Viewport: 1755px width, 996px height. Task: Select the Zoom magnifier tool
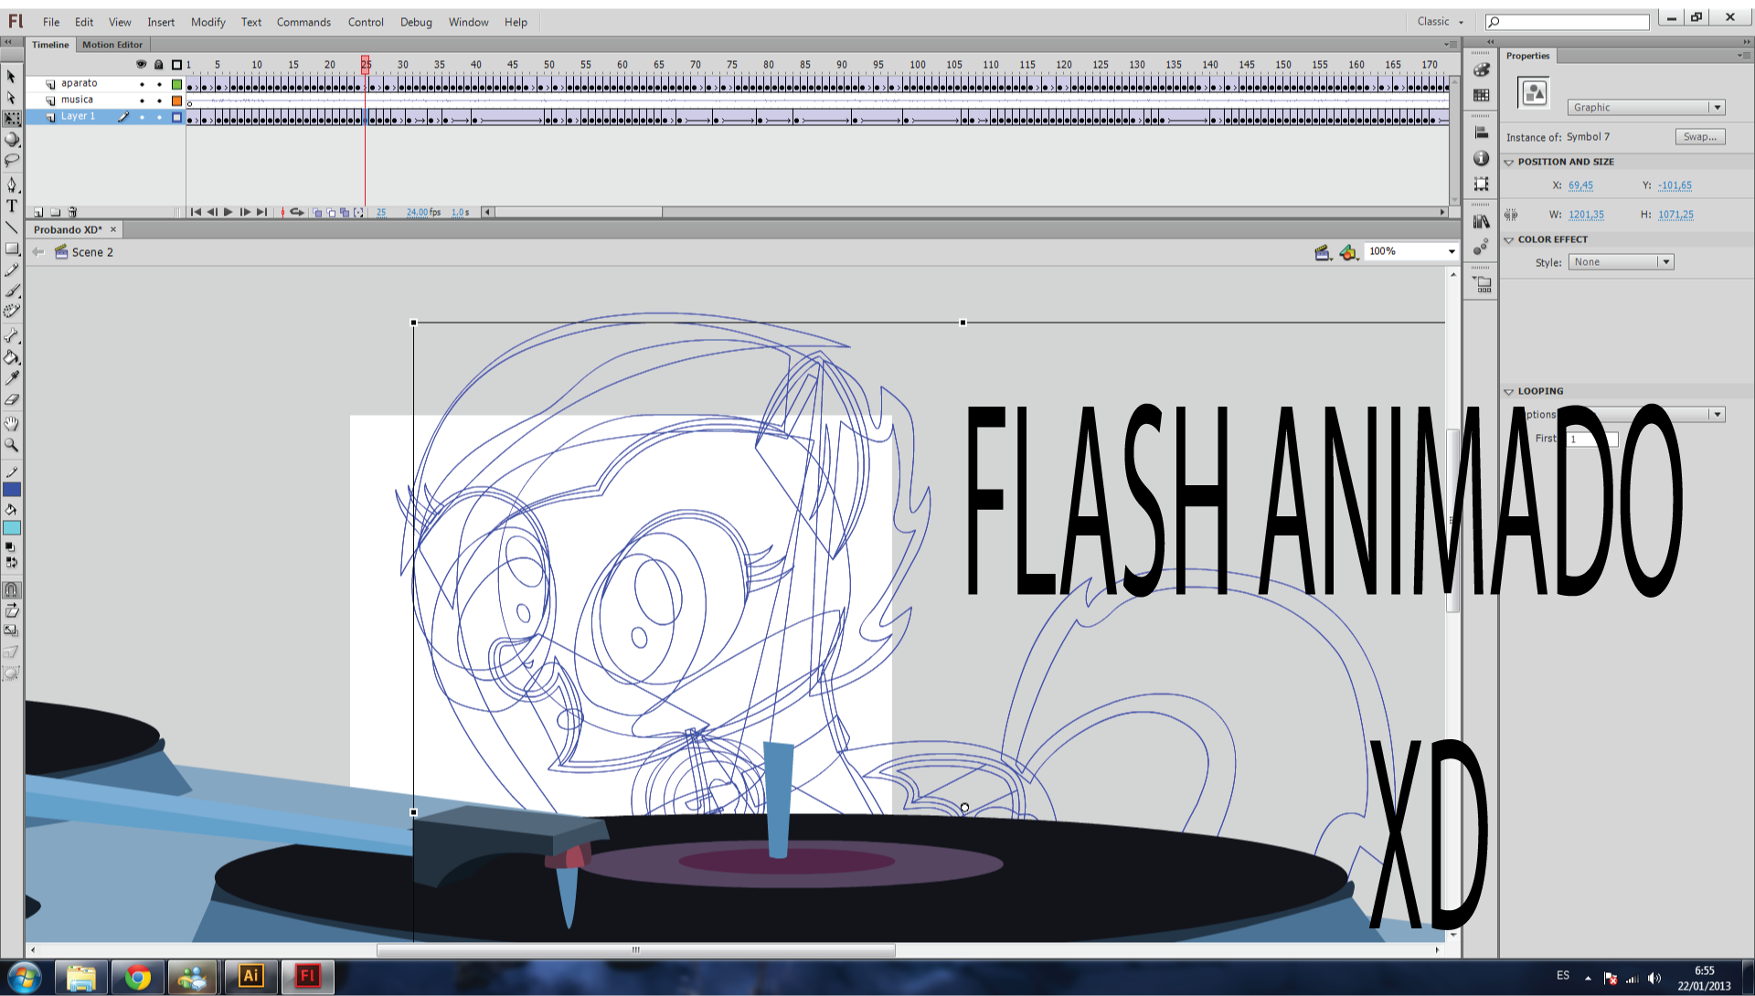click(x=11, y=445)
